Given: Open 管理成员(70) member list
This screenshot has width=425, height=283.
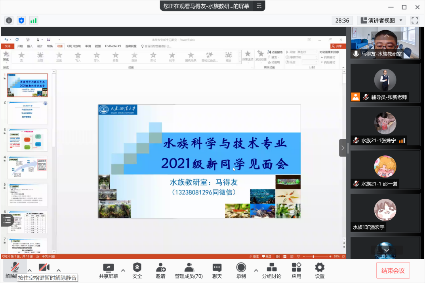Looking at the screenshot, I should 189,270.
